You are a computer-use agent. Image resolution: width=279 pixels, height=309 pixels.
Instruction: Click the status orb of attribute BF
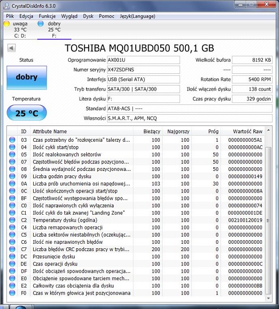coord(12,198)
